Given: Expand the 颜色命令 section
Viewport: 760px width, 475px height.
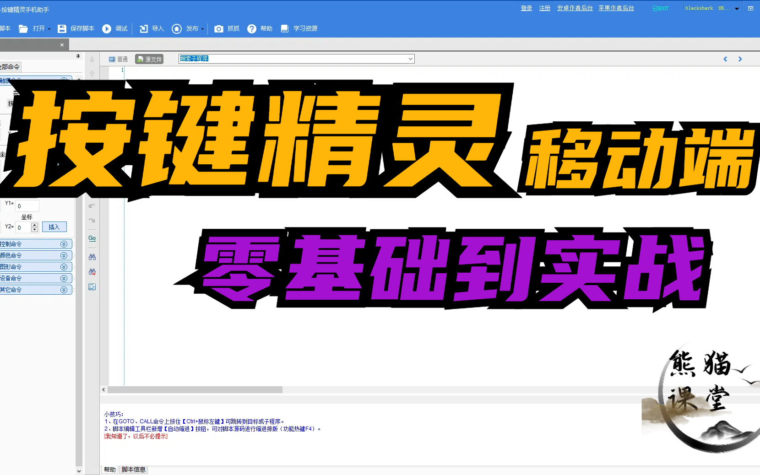Looking at the screenshot, I should click(64, 255).
